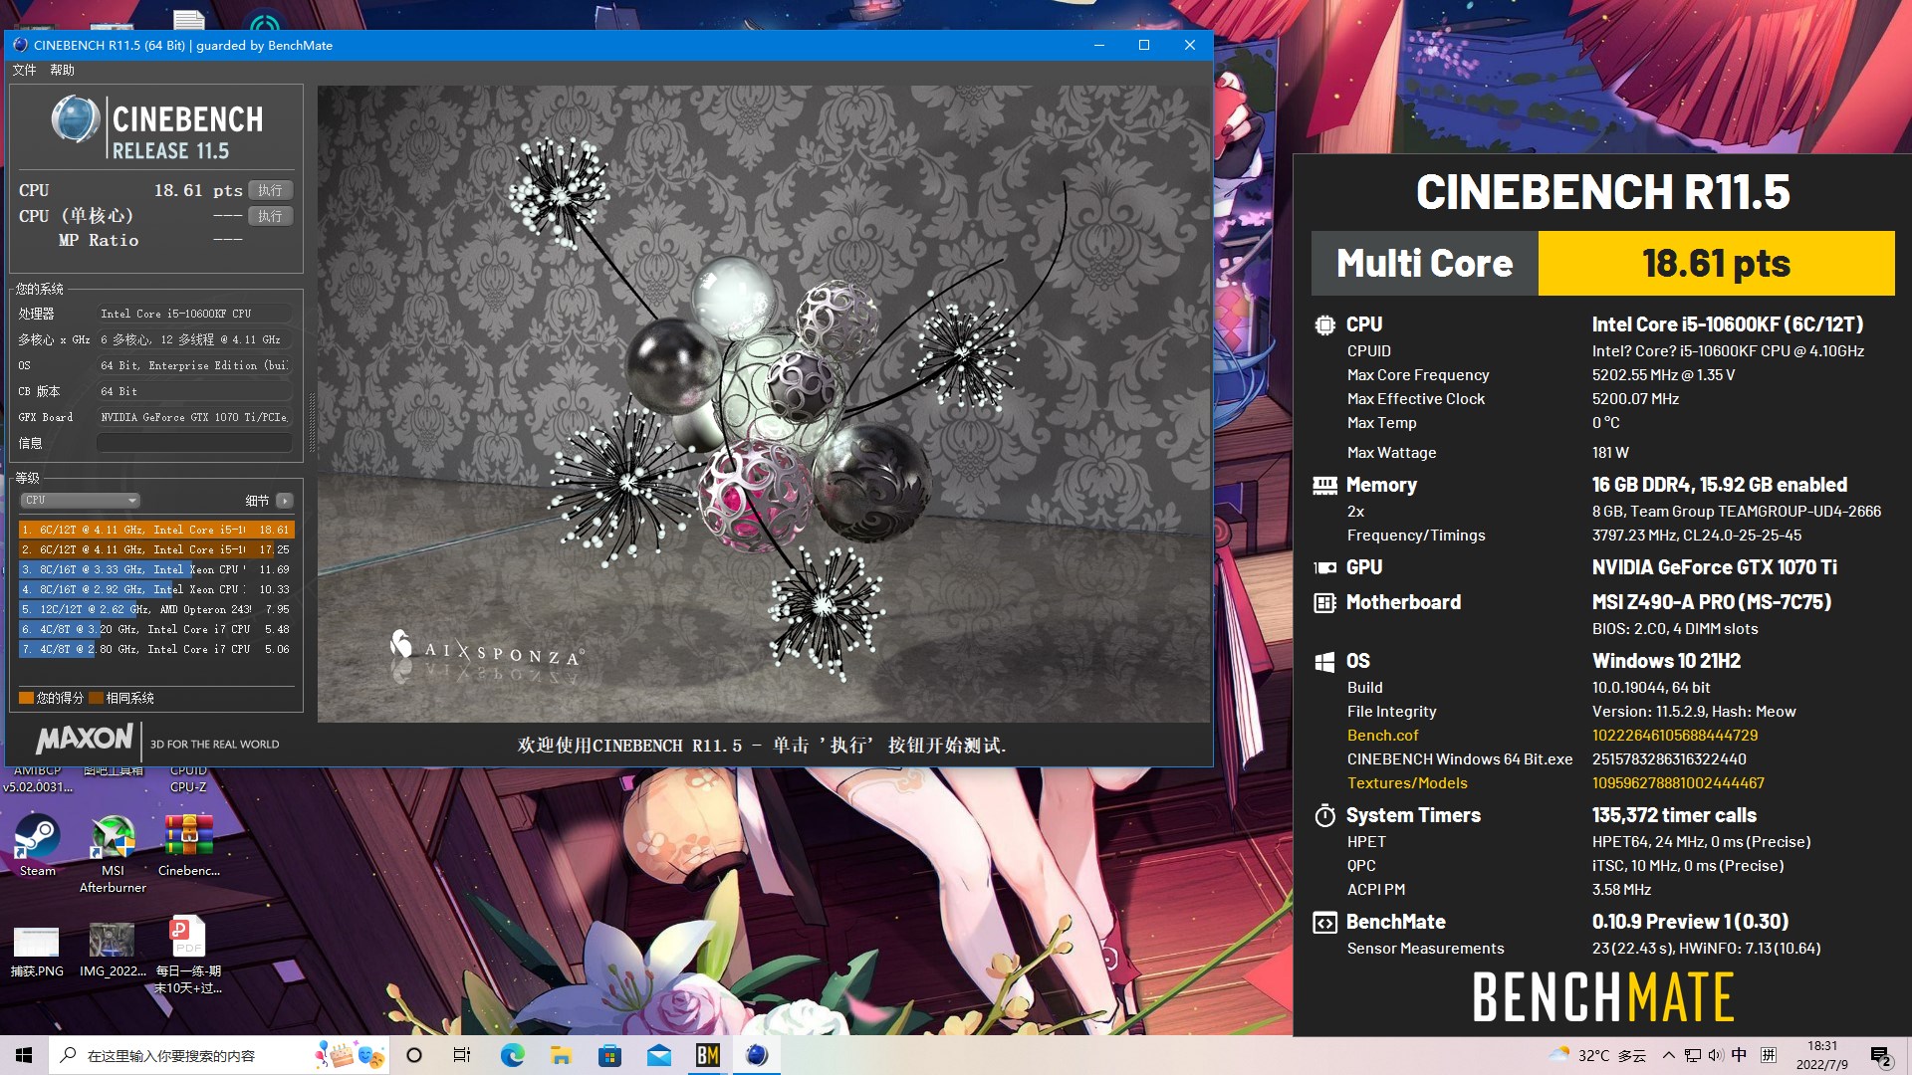Click the 图吧工具箱 desktop shortcut label
This screenshot has height=1075, width=1912.
tap(113, 770)
